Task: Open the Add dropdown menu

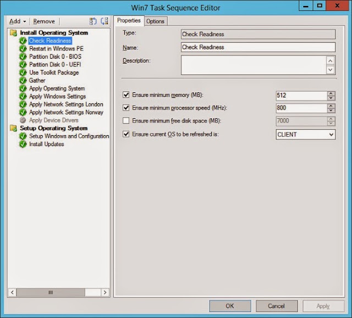Action: click(x=18, y=21)
